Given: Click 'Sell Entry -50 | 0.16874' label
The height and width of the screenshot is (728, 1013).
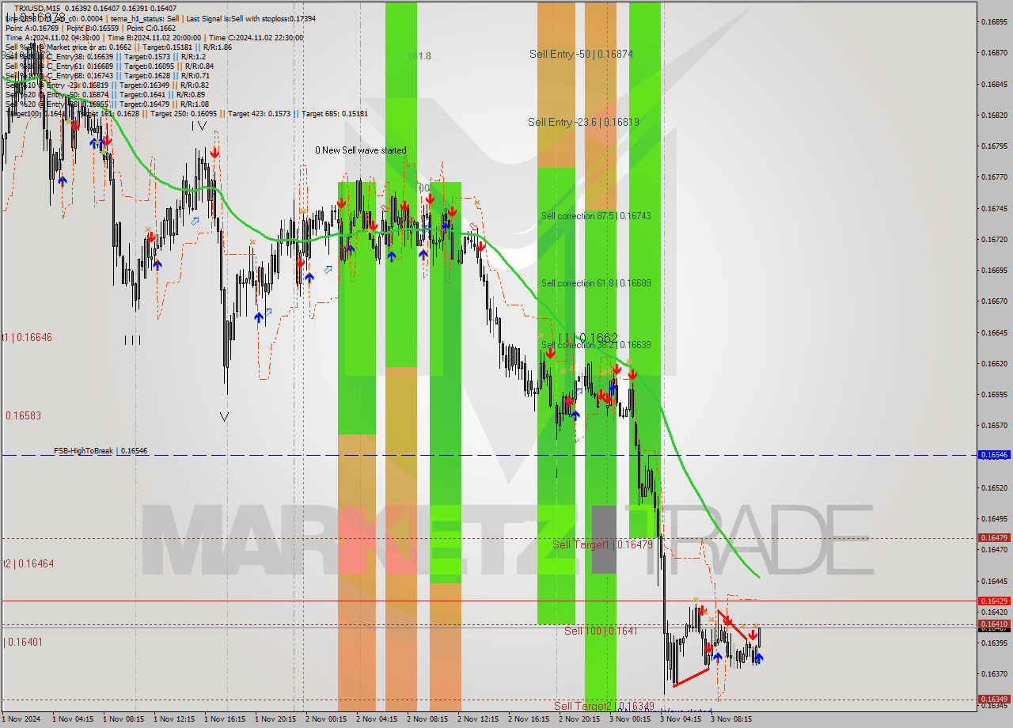Looking at the screenshot, I should pos(581,54).
